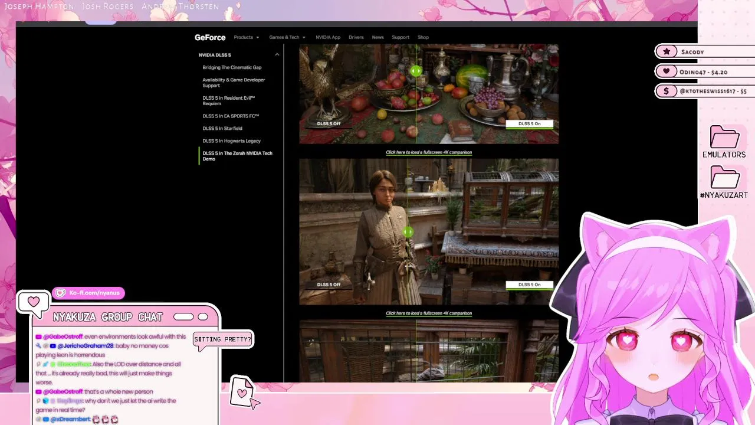The image size is (755, 425).
Task: Click the NVIDIA DLSS 5 sidebar heading
Action: [x=215, y=55]
